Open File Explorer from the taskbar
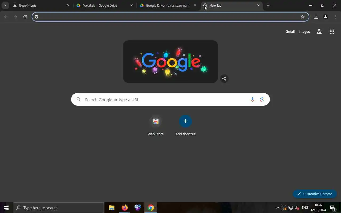This screenshot has height=213, width=341. pos(111,208)
